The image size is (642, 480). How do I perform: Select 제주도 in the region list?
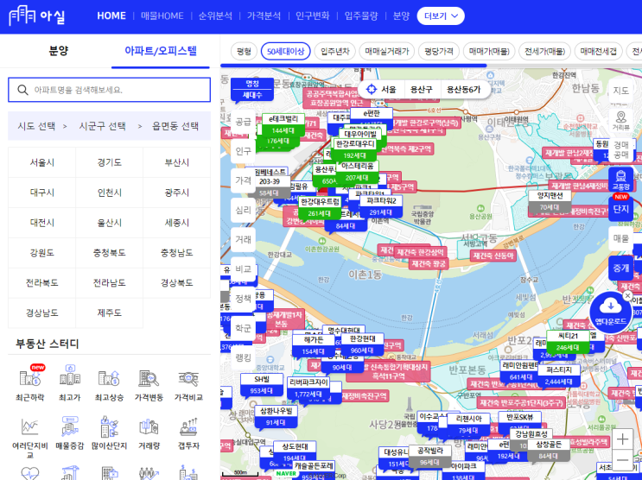(x=110, y=313)
